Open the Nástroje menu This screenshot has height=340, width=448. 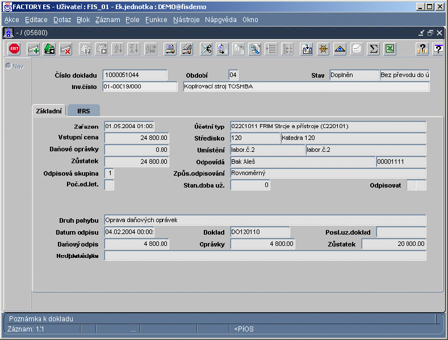click(186, 20)
